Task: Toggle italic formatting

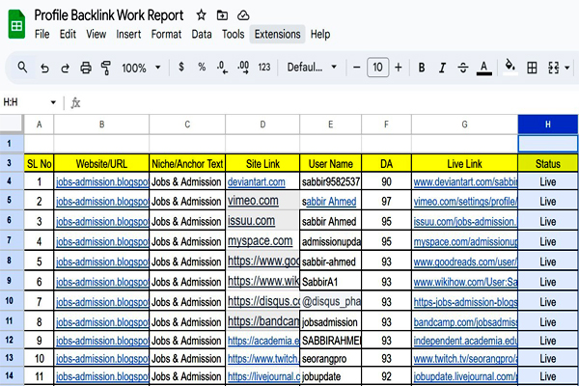Action: point(443,68)
